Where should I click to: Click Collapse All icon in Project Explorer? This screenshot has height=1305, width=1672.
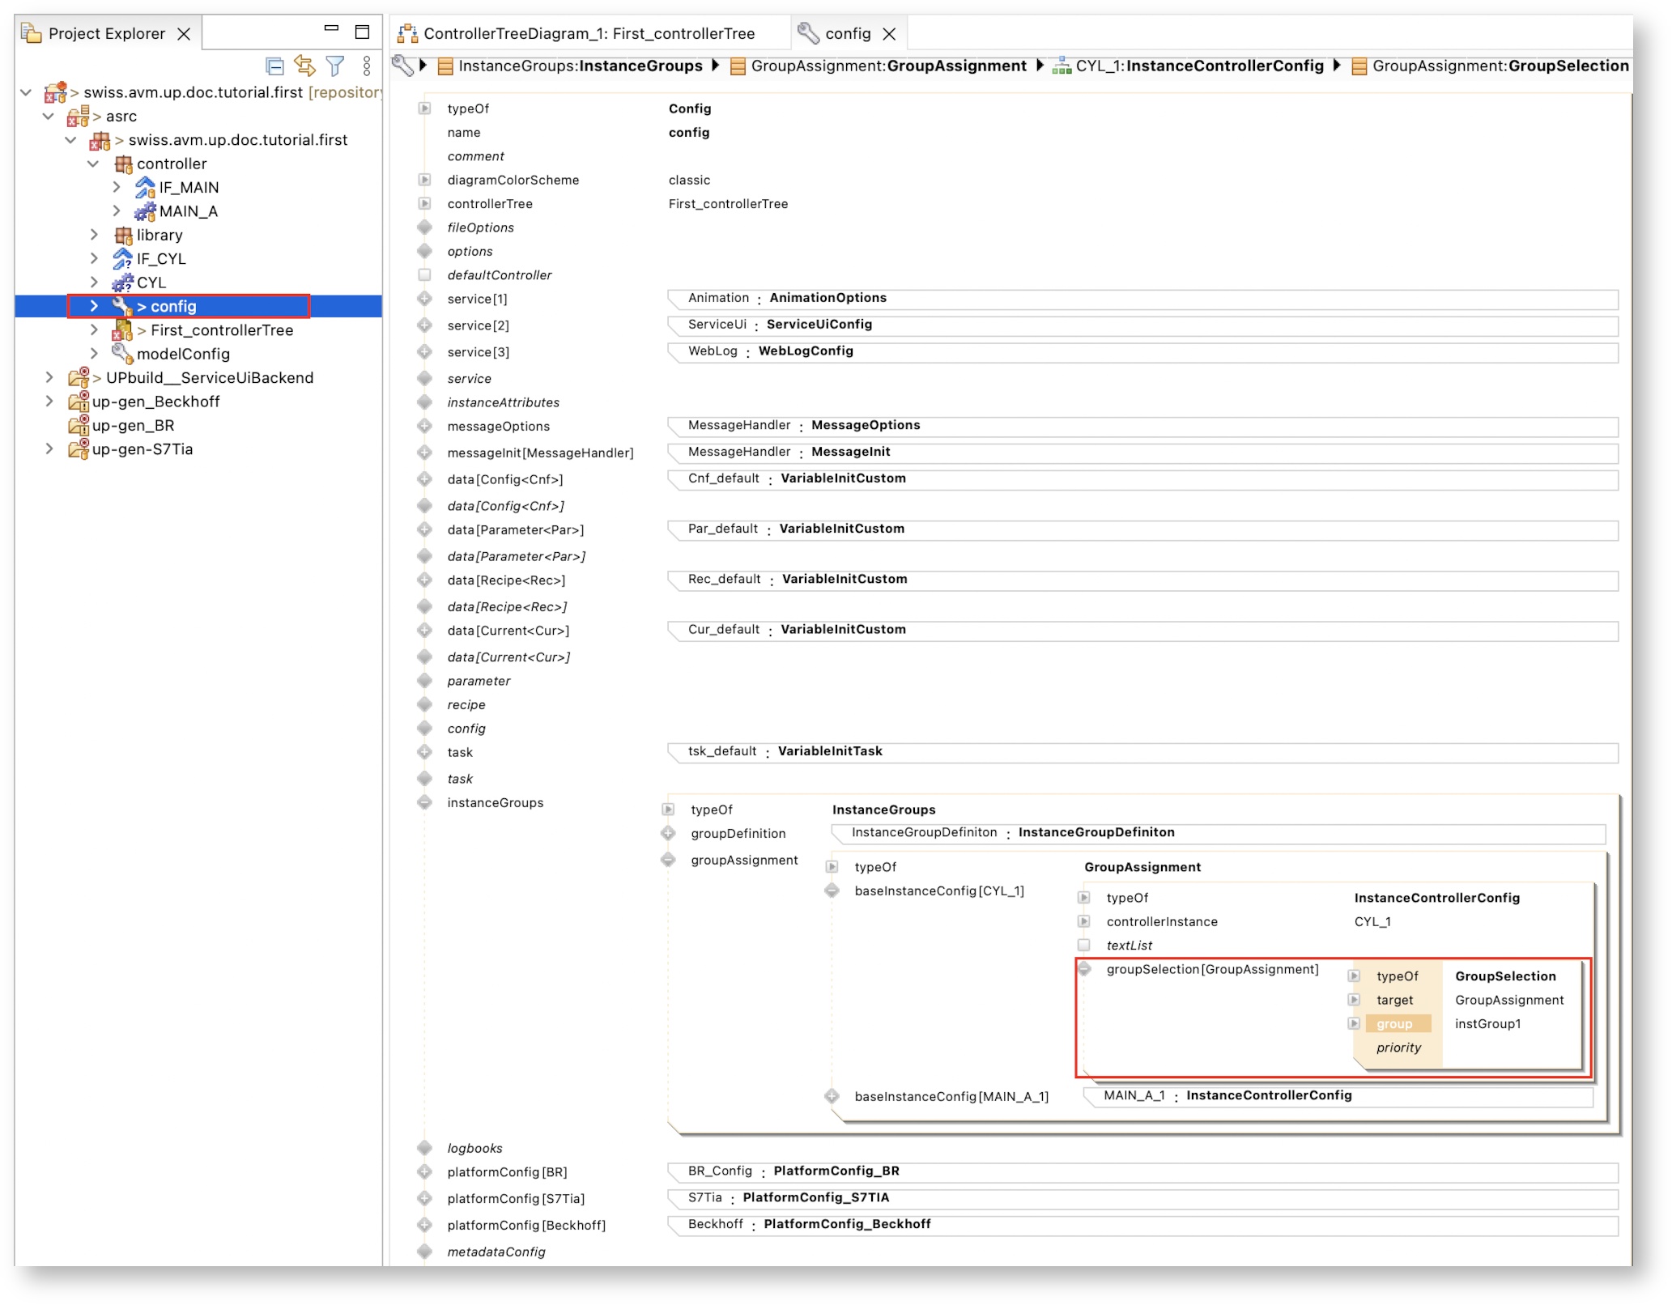point(274,66)
